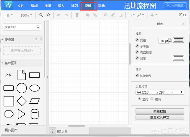Image resolution: width=190 pixels, height=137 pixels.
Task: Toggle the 页面视图 page view checkbox
Action: 137,52
